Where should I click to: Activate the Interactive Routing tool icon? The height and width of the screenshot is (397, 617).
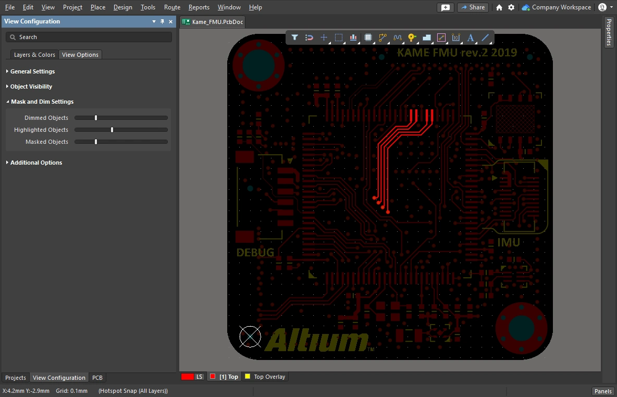(383, 38)
